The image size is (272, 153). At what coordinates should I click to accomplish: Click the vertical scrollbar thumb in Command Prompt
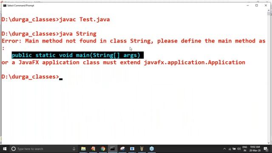[x=269, y=14]
